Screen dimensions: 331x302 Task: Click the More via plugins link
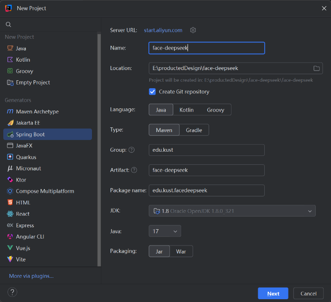tap(31, 276)
